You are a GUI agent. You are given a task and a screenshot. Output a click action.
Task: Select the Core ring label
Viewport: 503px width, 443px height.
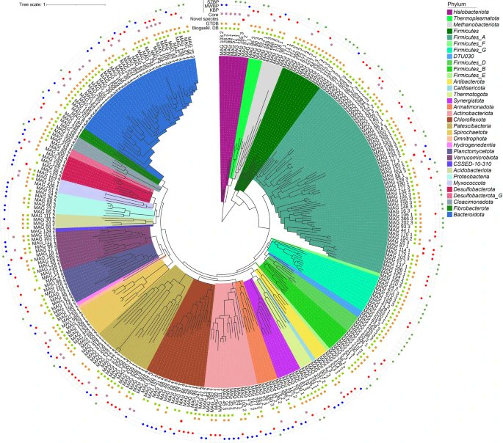point(214,15)
